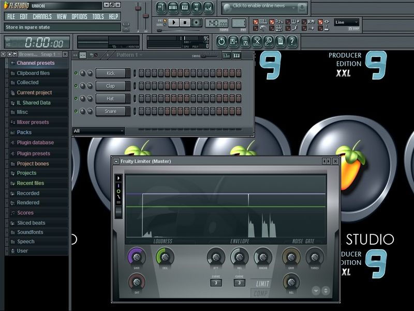Click the question mark help icon

292,41
